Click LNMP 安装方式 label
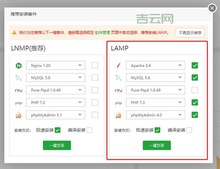 pos(22,130)
